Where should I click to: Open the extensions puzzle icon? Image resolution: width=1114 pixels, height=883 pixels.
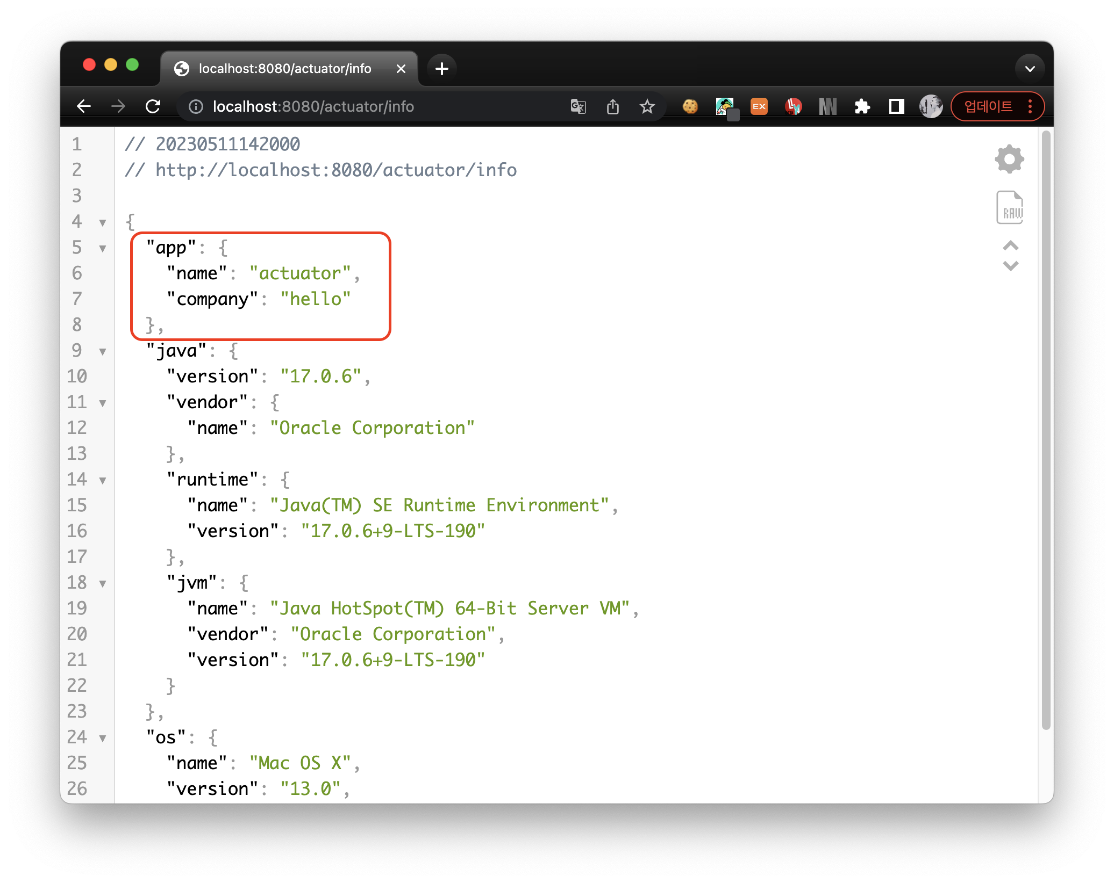click(862, 106)
